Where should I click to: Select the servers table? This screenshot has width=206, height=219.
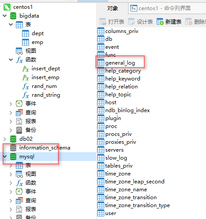point(110,150)
